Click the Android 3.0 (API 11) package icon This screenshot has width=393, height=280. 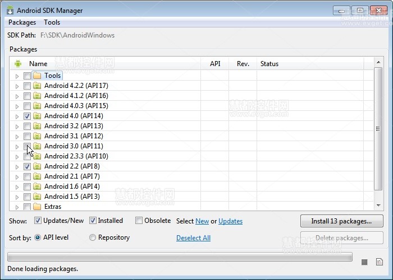point(37,146)
